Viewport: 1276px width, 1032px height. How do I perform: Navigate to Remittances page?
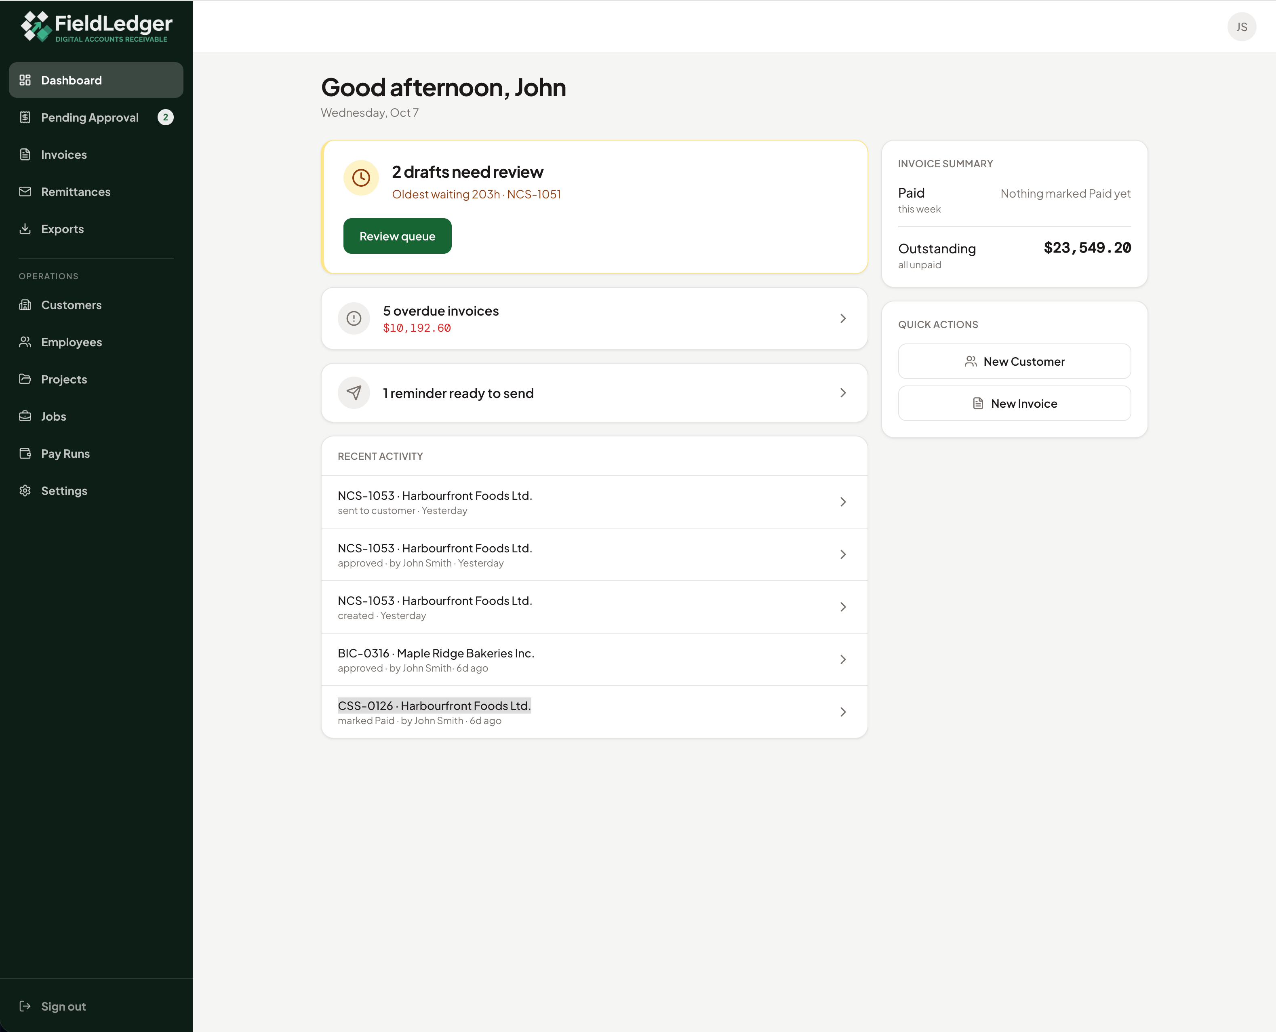tap(96, 192)
